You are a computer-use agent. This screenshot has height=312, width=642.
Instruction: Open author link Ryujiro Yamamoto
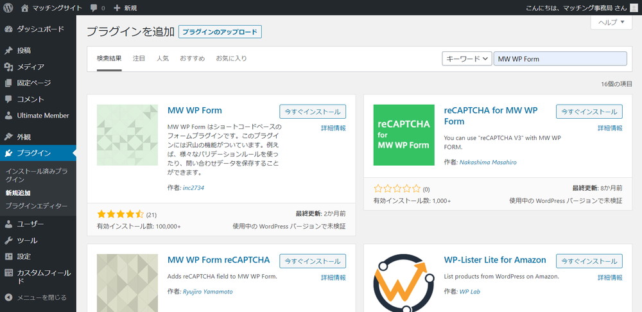coord(207,291)
